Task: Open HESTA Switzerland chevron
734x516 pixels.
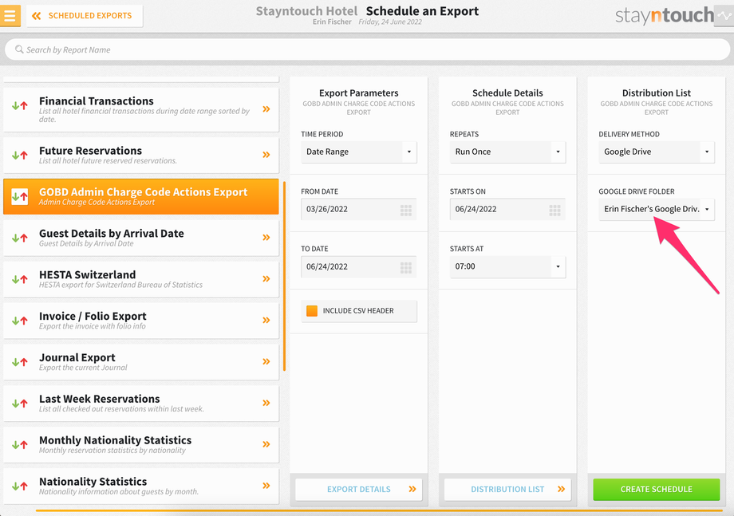Action: pyautogui.click(x=266, y=279)
